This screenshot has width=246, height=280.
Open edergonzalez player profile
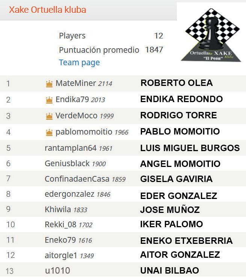(69, 194)
